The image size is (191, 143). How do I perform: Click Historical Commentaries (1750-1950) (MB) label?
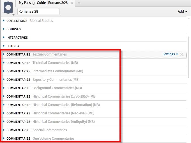65,96
